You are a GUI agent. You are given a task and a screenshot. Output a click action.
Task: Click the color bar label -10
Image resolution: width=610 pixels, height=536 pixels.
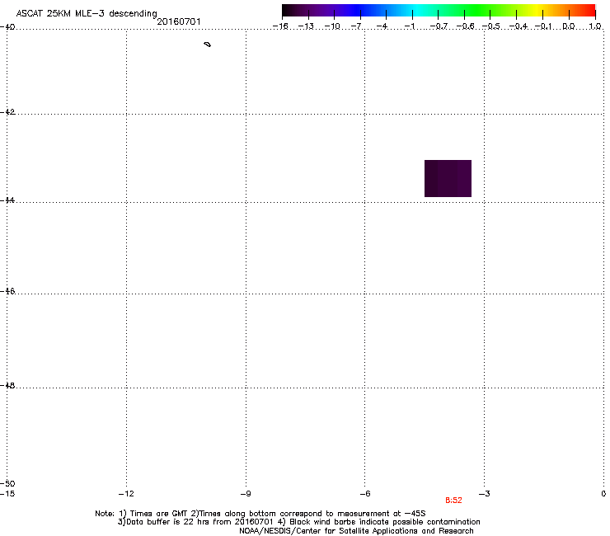[x=332, y=26]
